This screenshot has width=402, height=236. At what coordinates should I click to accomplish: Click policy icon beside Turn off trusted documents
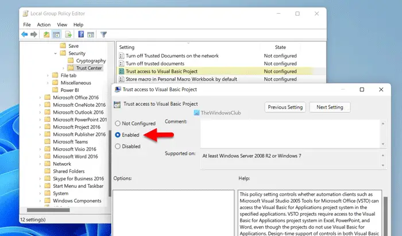pos(122,64)
